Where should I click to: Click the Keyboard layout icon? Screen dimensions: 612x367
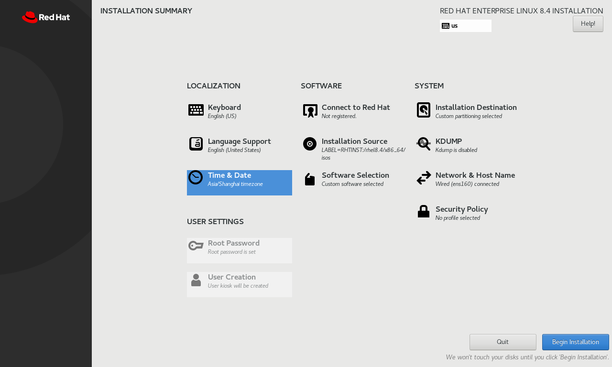(x=196, y=110)
